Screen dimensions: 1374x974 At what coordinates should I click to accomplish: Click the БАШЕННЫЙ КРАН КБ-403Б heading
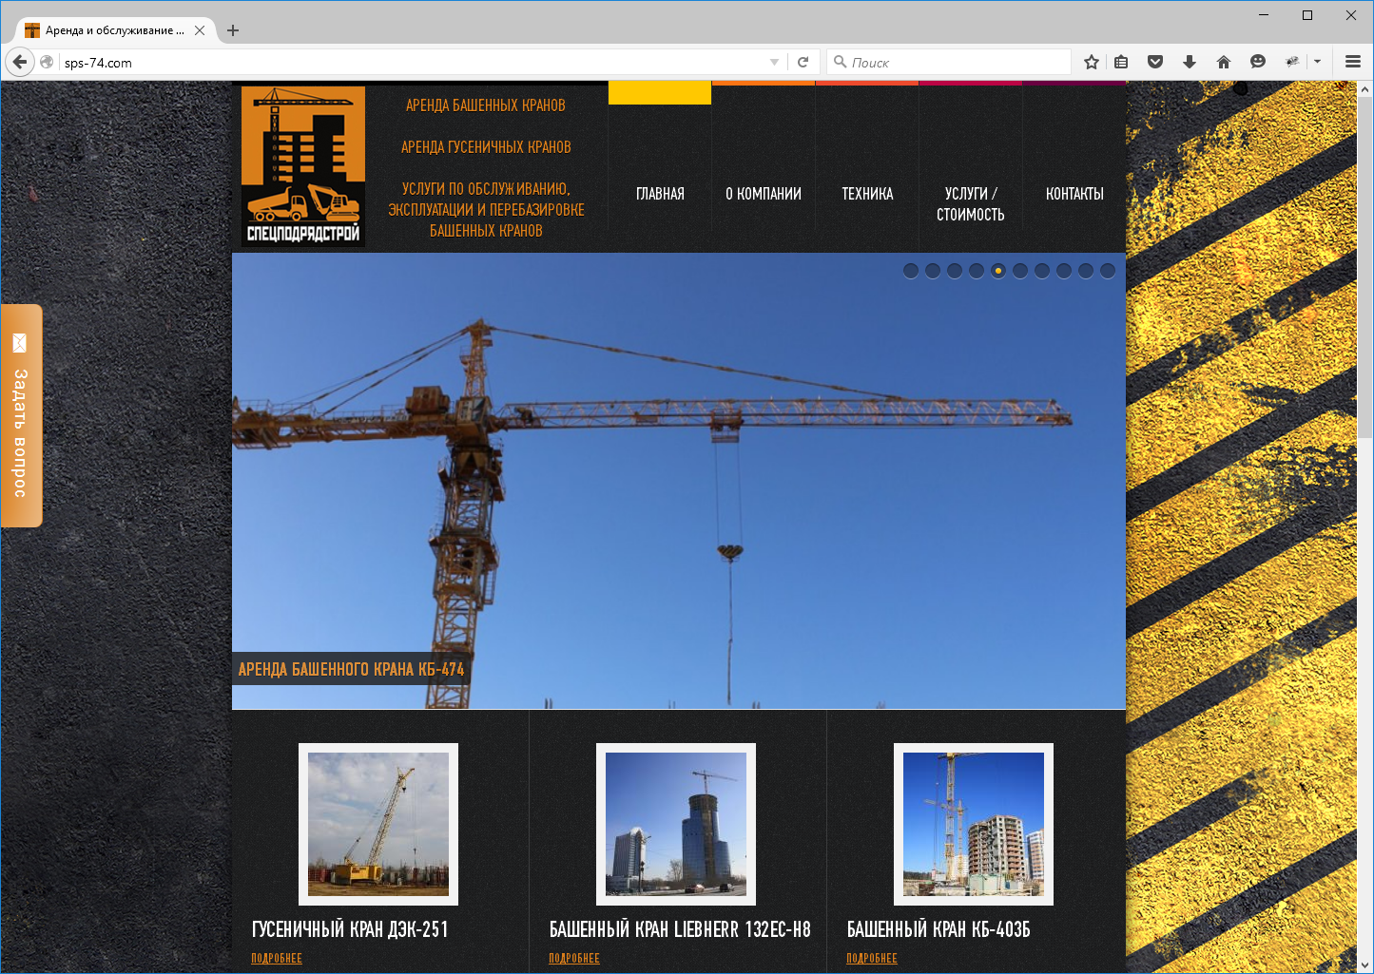(x=939, y=929)
